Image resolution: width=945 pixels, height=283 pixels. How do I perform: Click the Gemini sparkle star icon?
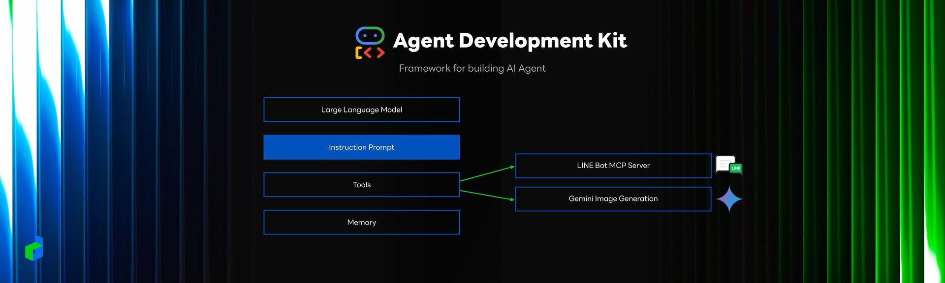coord(729,199)
